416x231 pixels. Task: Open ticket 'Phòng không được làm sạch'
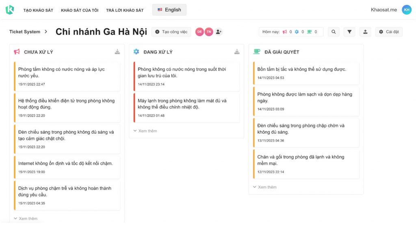(x=306, y=101)
